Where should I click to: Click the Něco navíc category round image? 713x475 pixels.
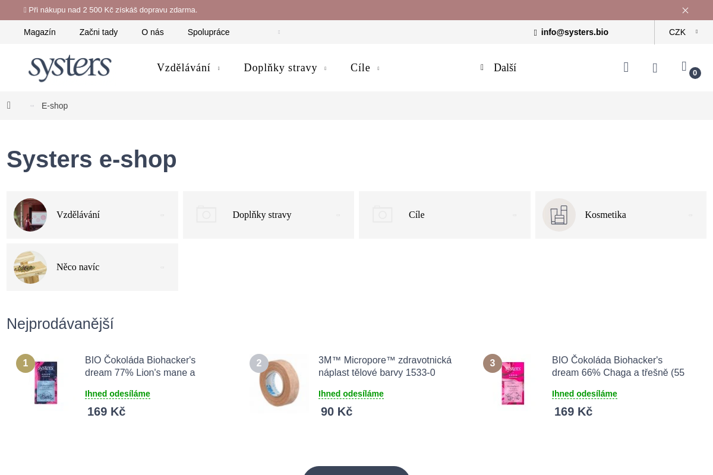point(30,267)
